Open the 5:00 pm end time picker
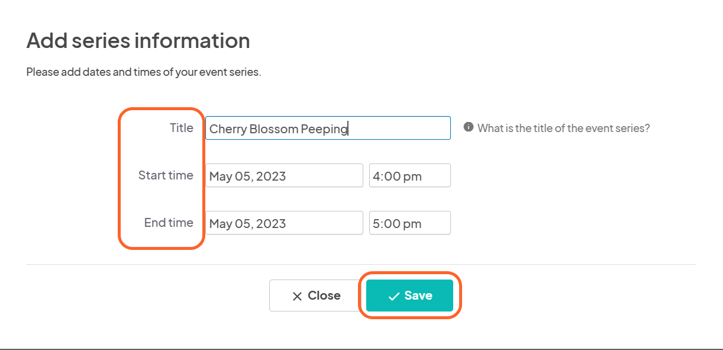 [x=410, y=223]
